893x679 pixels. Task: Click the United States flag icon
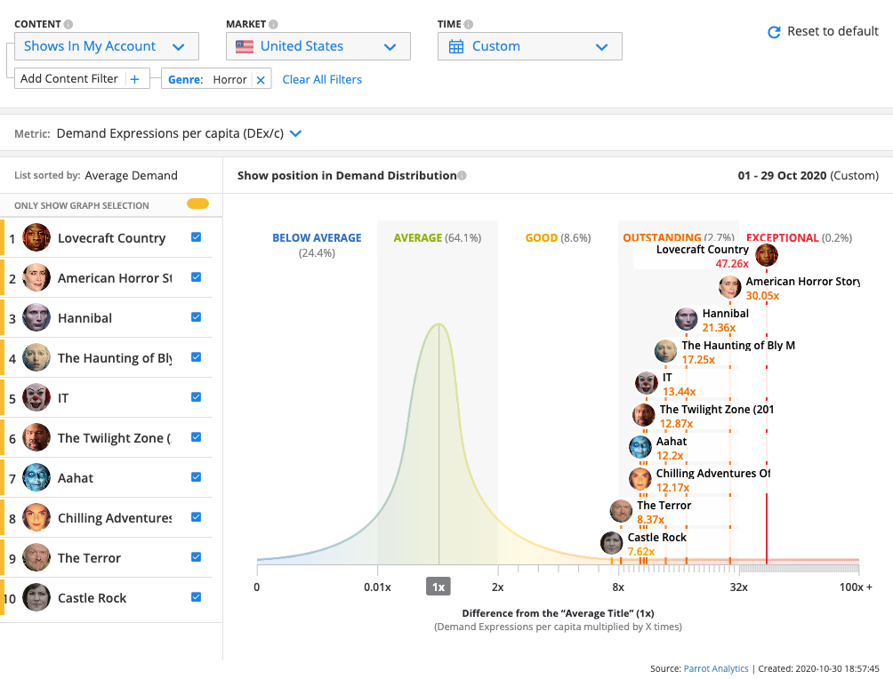point(245,46)
